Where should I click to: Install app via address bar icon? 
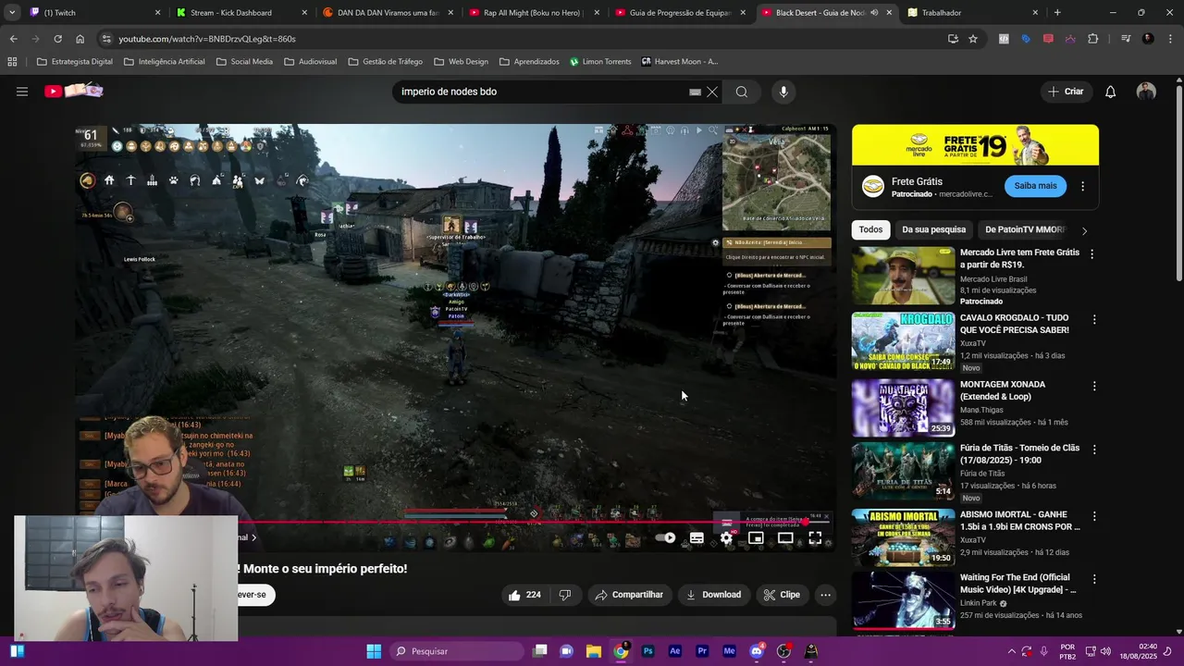tap(953, 39)
